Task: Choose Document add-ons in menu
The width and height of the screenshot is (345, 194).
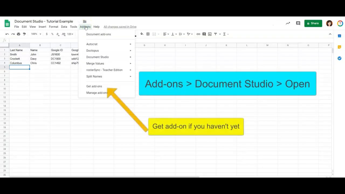Action: point(106,34)
